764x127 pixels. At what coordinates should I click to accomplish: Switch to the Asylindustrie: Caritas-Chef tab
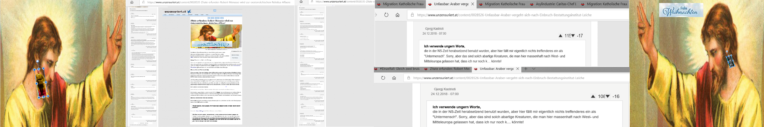tap(553, 4)
